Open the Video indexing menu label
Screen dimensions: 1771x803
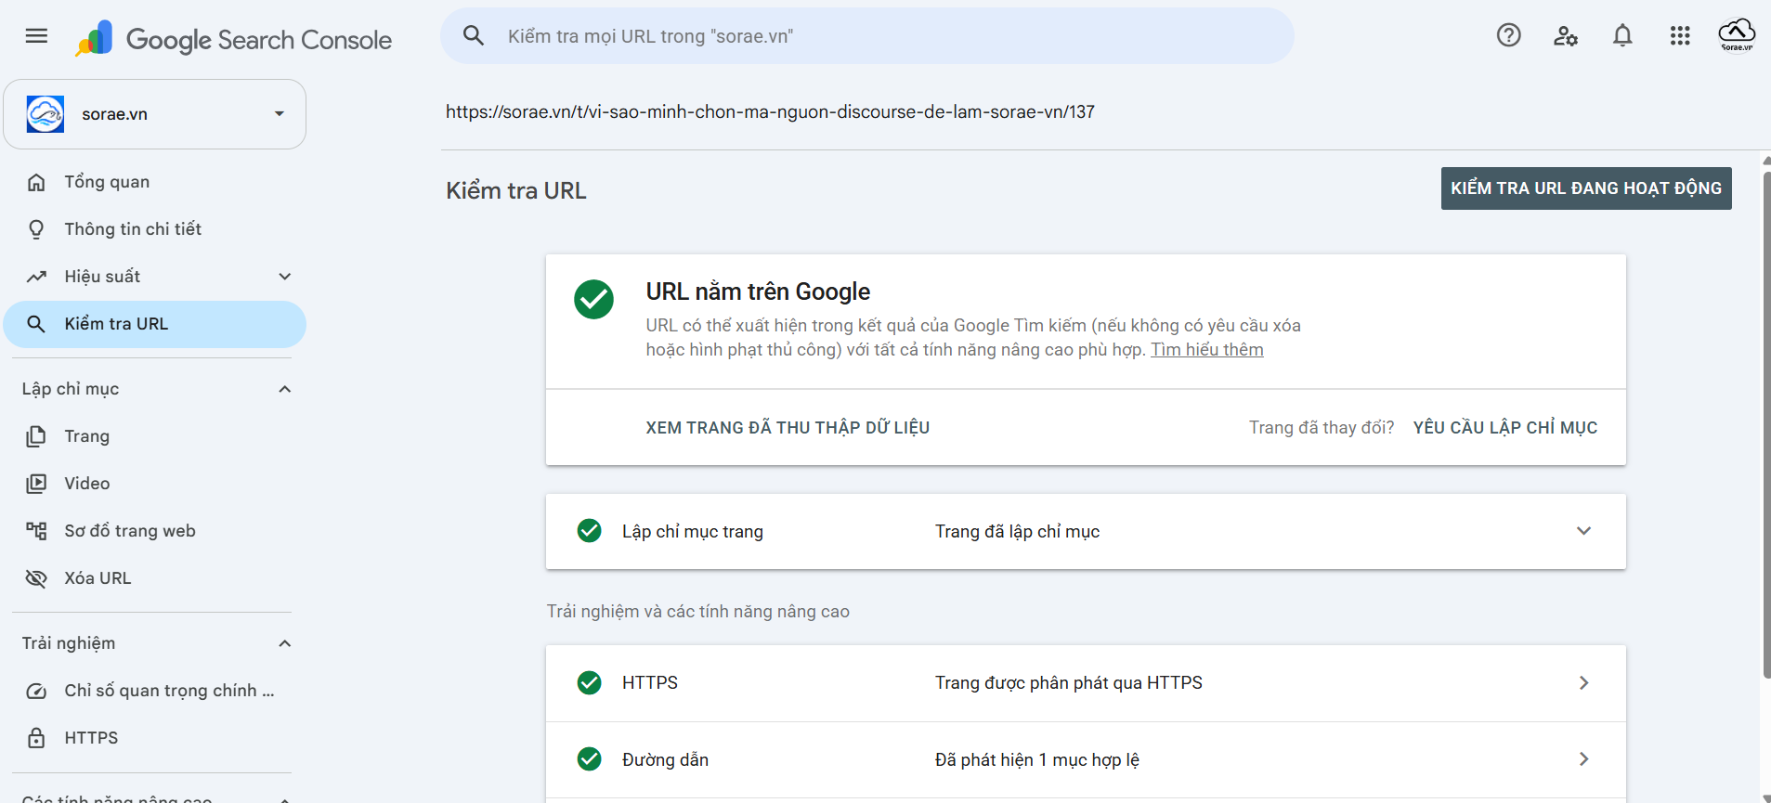point(87,484)
